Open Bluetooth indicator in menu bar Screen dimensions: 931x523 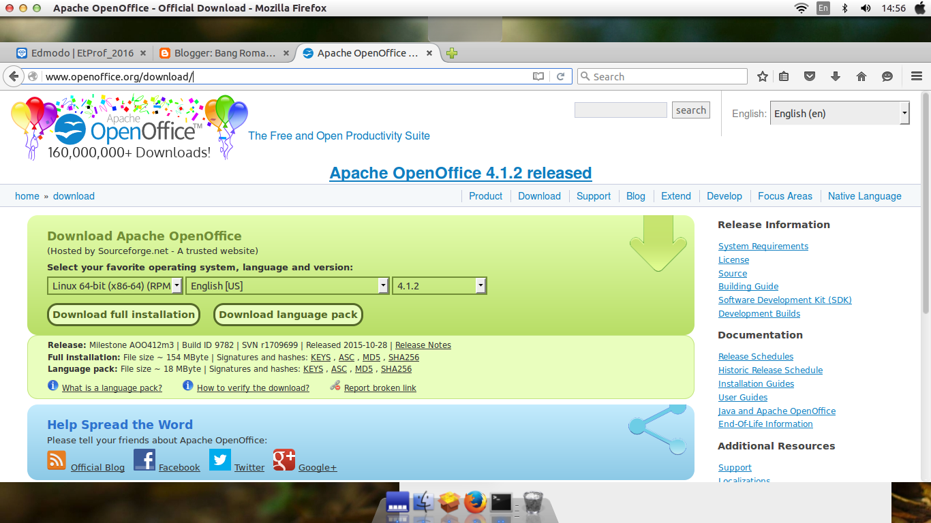(844, 8)
